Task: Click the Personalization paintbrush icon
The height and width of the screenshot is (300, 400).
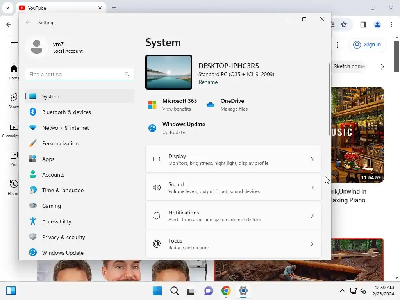Action: (x=33, y=143)
